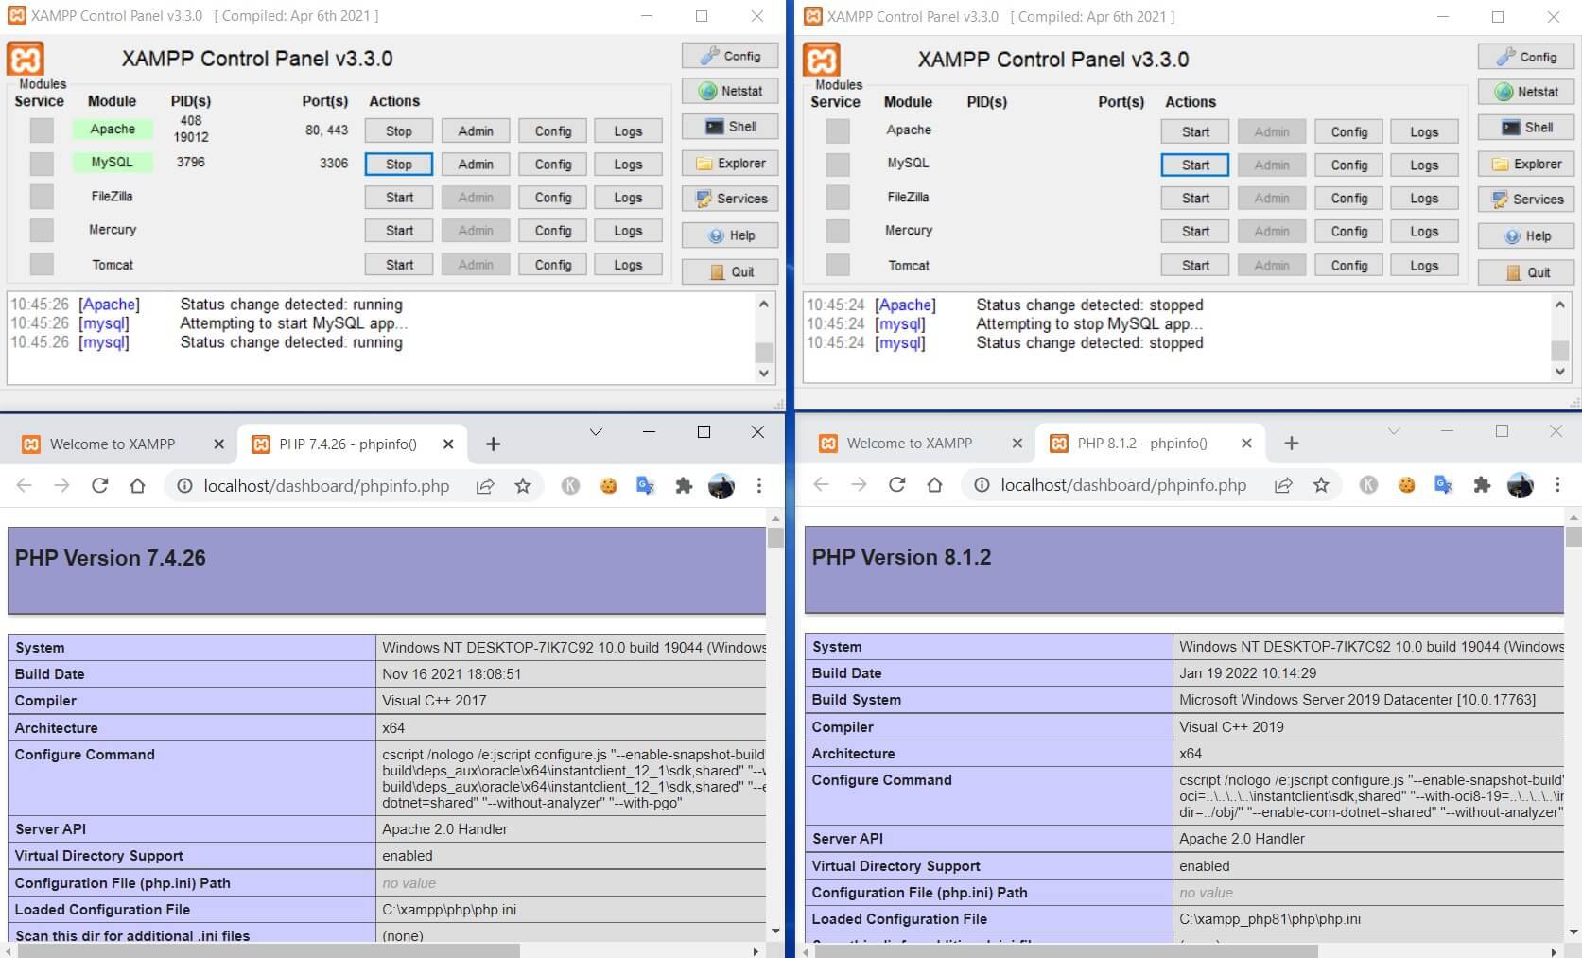The height and width of the screenshot is (958, 1582).
Task: Open tab search chevron in left browser
Action: click(596, 432)
